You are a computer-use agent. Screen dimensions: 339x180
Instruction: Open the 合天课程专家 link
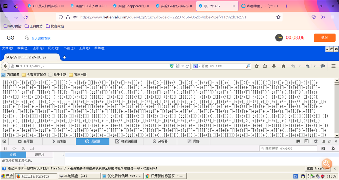coord(41,38)
